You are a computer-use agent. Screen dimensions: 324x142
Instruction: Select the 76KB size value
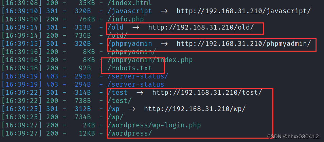87,19
